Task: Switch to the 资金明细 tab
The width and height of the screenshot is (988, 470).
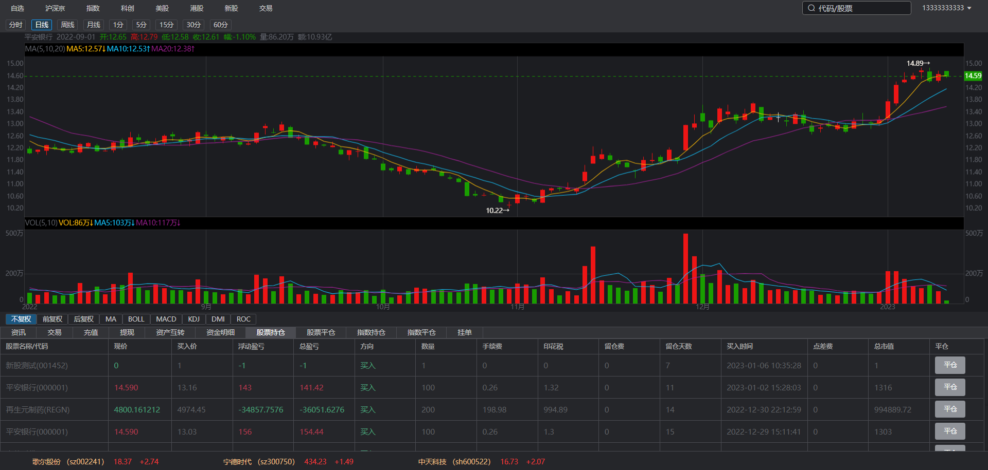Action: click(x=220, y=332)
